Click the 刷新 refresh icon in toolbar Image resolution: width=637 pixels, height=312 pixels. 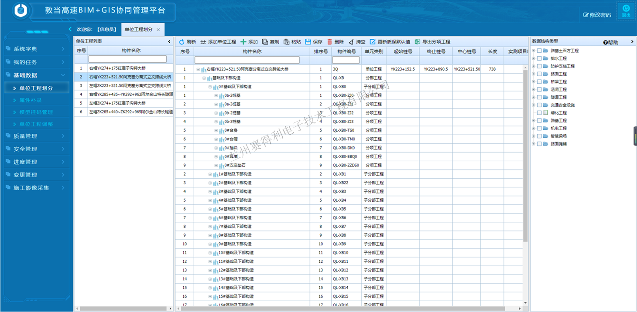pos(182,42)
